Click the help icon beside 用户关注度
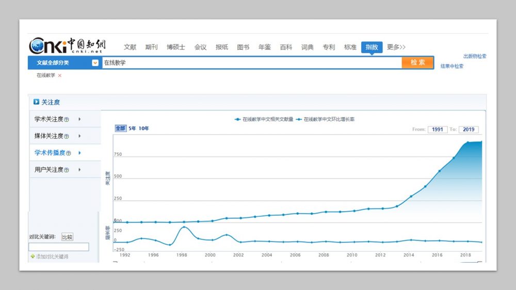 point(67,170)
